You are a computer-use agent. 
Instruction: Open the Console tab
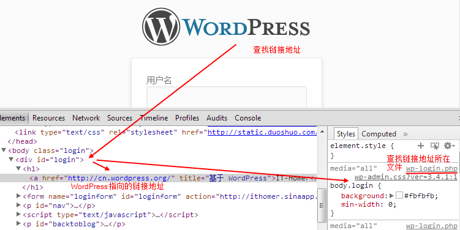pos(248,118)
